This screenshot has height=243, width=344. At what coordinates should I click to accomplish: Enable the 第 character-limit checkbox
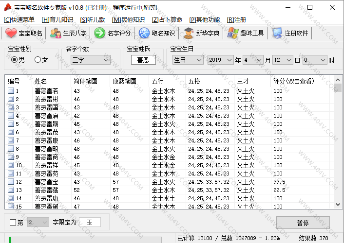coord(13,223)
